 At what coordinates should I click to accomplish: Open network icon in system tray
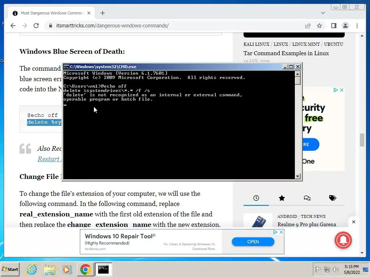pyautogui.click(x=327, y=269)
